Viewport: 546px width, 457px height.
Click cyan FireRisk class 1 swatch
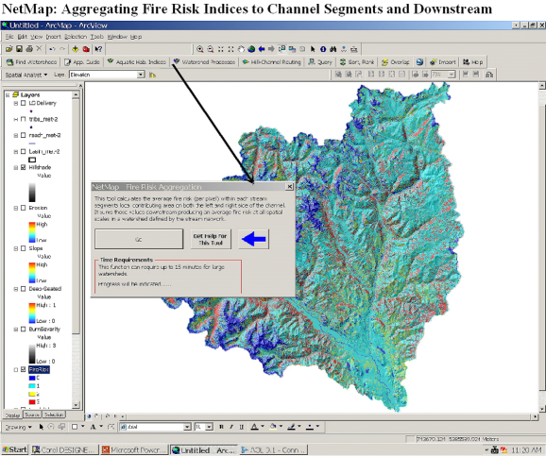pyautogui.click(x=32, y=386)
